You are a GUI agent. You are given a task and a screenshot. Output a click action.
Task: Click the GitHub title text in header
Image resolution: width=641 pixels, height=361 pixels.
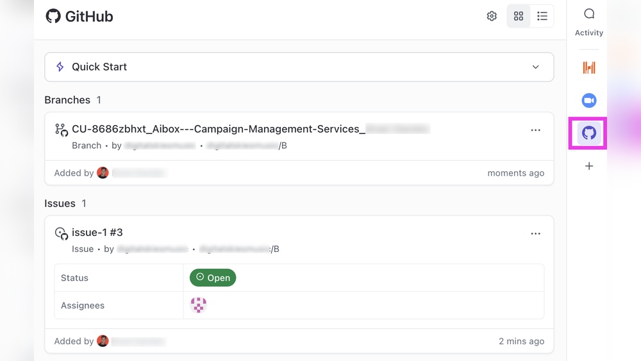pyautogui.click(x=89, y=17)
